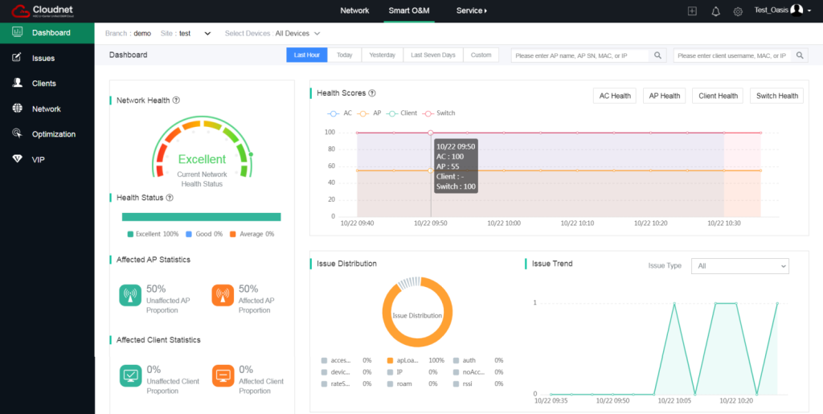Click the AP Health button
Image resolution: width=823 pixels, height=414 pixels.
664,96
